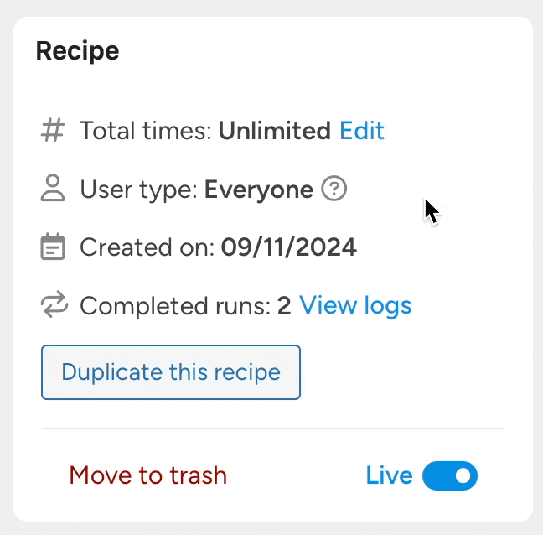
Task: Click the Recipe panel heading
Action: [x=77, y=51]
